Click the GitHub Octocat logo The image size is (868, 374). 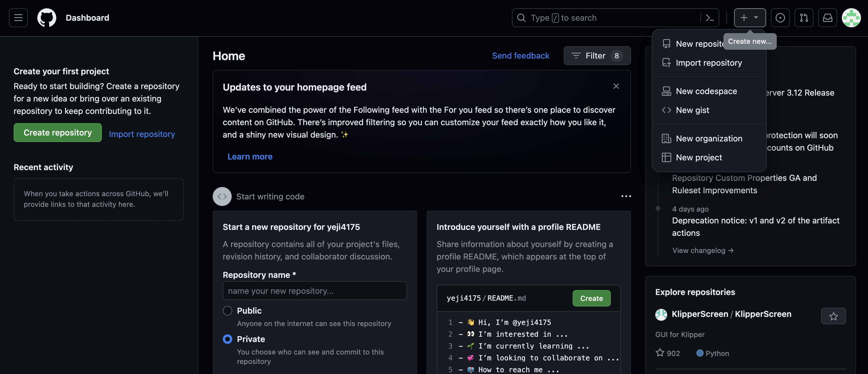click(x=47, y=18)
